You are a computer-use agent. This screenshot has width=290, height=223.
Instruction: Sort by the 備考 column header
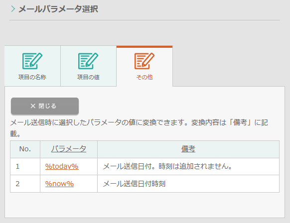[x=188, y=149]
